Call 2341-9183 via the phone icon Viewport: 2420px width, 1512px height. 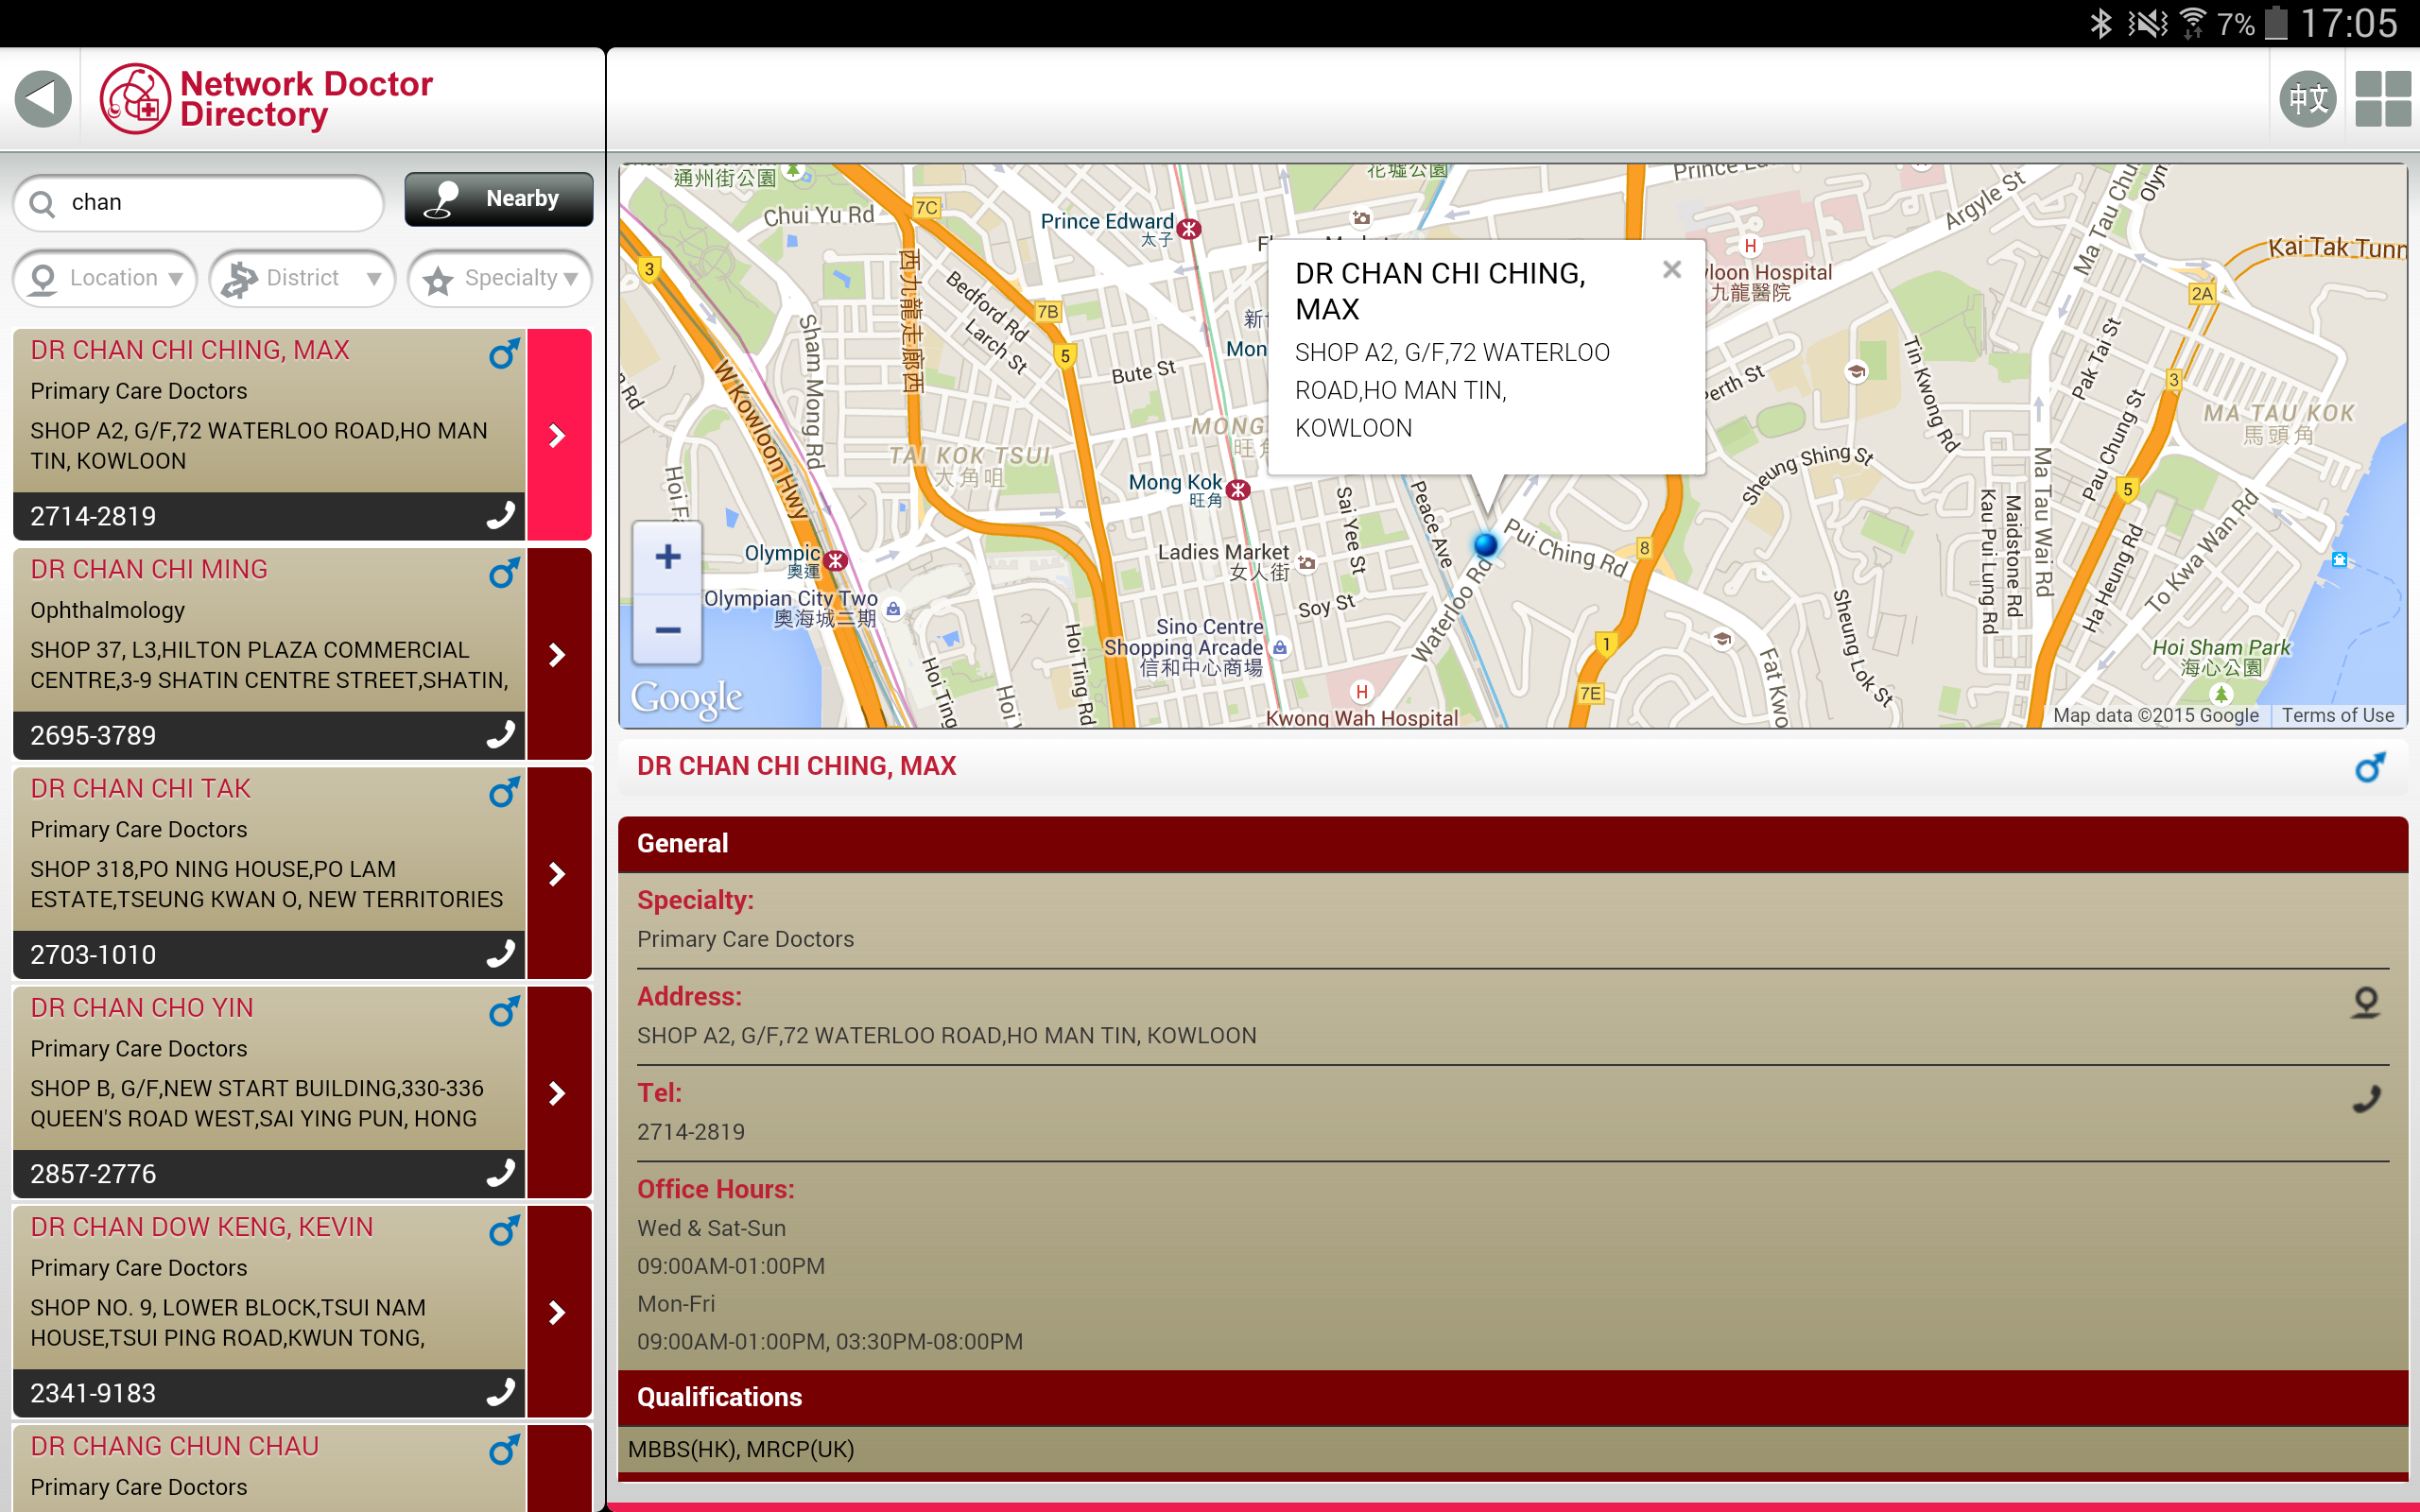500,1391
